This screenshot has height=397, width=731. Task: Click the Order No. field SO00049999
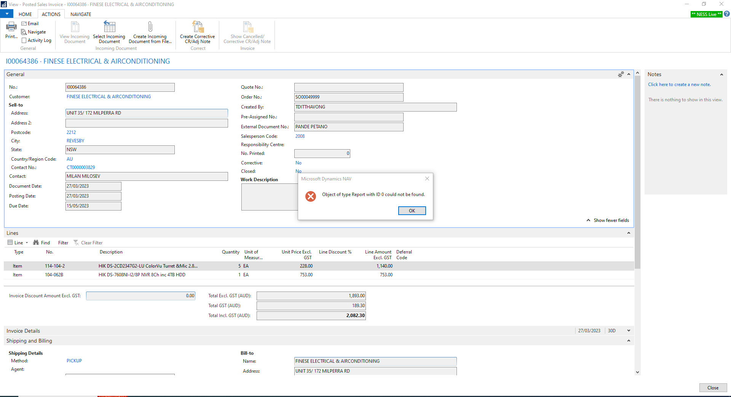tap(349, 97)
